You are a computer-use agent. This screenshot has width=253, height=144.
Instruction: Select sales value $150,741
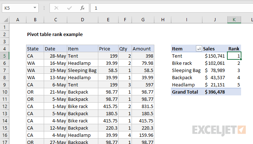215,56
